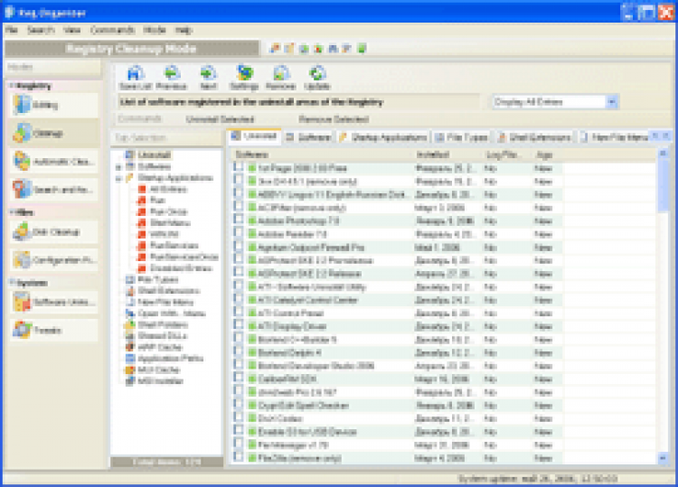
Task: Click the FileZilla (remove only) row
Action: [398, 457]
